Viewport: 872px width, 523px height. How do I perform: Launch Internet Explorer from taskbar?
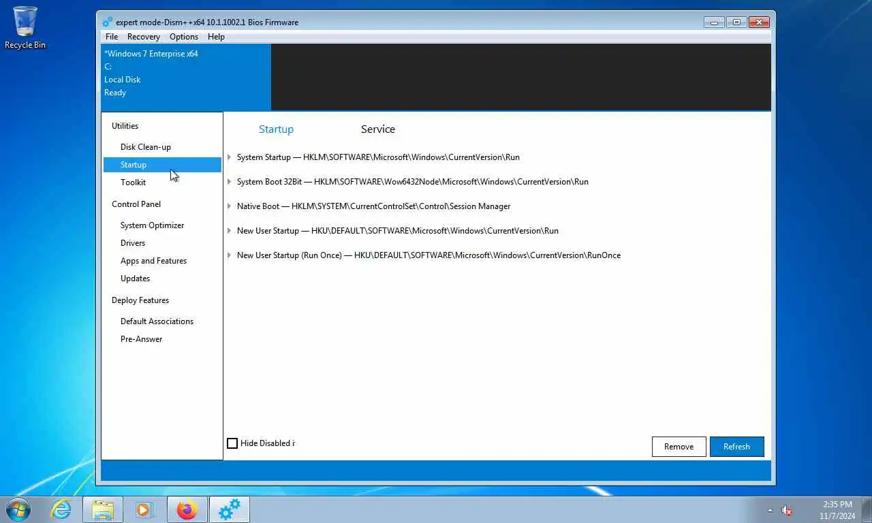tap(61, 509)
